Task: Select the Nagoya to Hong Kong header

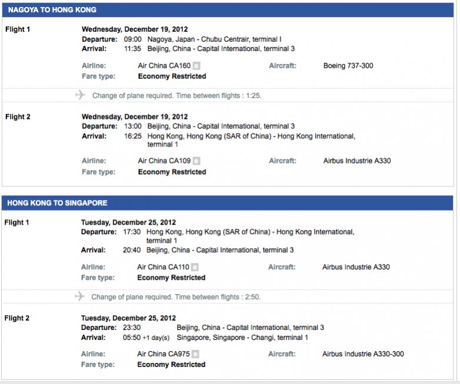Action: 228,10
